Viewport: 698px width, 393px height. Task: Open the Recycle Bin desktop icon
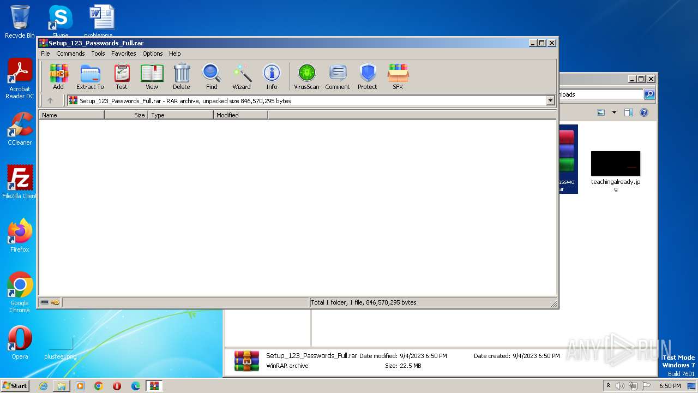[20, 22]
